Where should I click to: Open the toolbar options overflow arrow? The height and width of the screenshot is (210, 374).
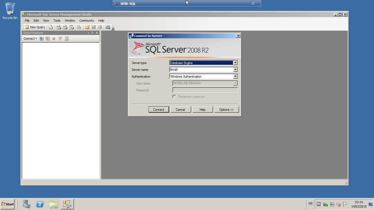point(113,28)
